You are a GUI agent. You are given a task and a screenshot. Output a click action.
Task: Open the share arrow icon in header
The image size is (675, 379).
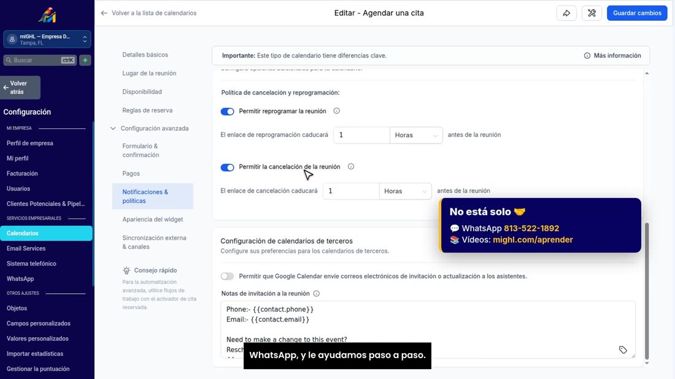[x=566, y=13]
